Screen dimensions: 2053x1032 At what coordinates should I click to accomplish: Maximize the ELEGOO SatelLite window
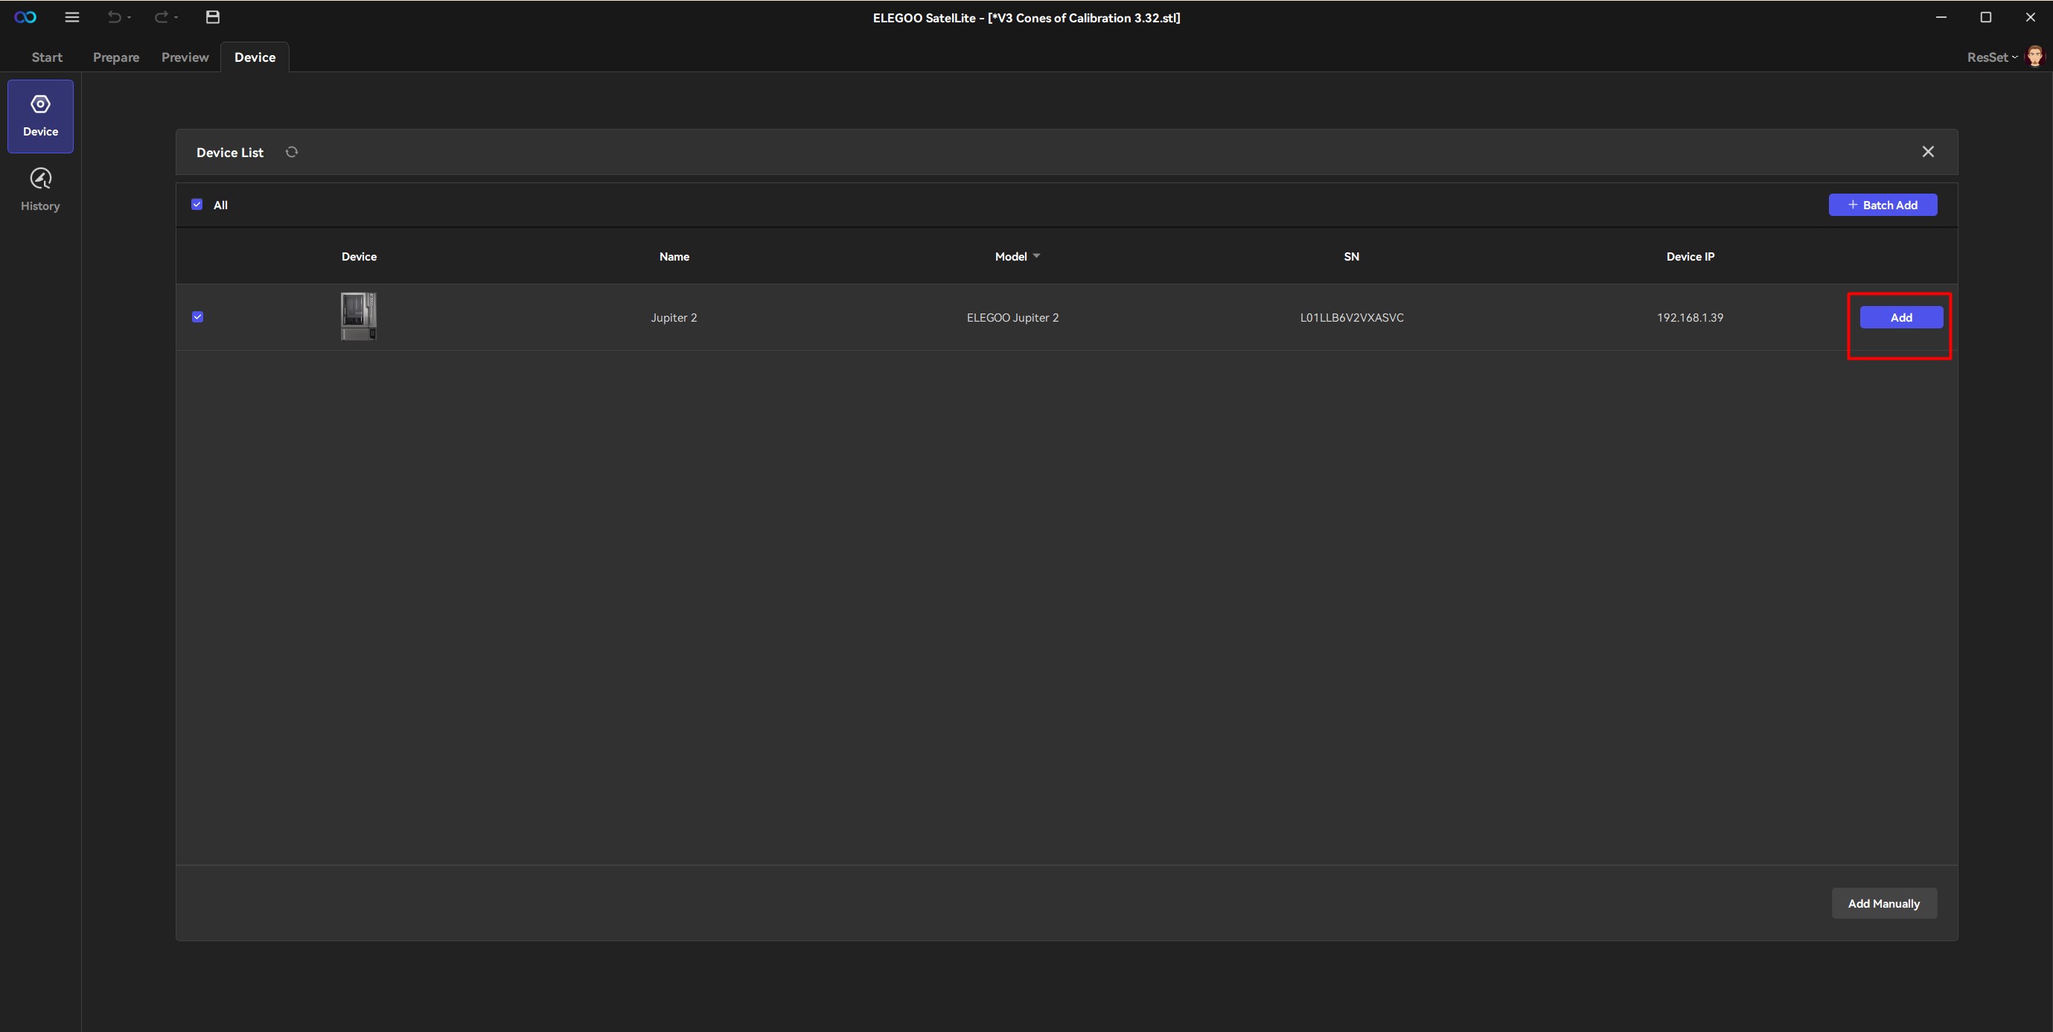[1986, 18]
